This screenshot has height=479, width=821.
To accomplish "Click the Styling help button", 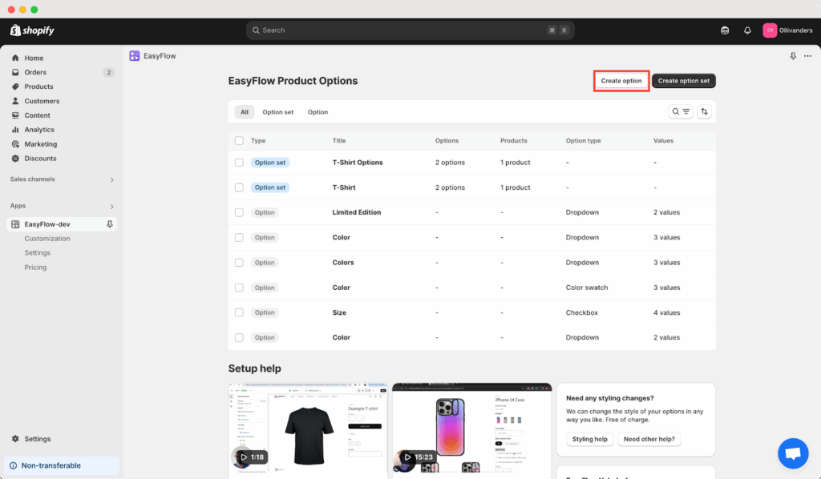I will [x=589, y=438].
